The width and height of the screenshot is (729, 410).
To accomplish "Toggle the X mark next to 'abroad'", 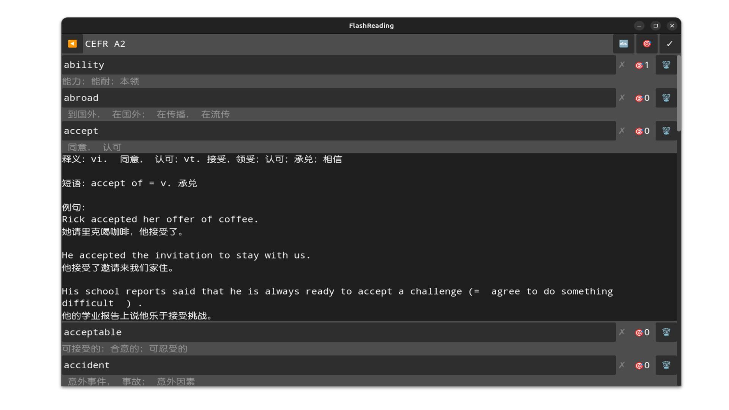I will point(622,98).
